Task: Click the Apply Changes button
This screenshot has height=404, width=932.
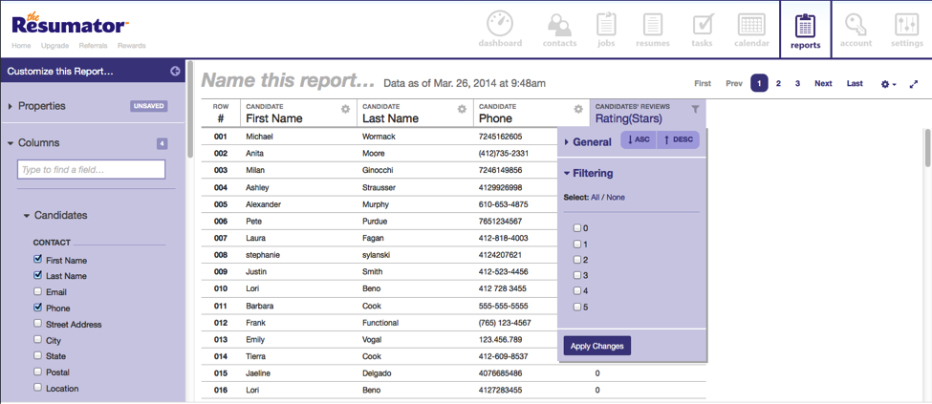Action: (596, 346)
